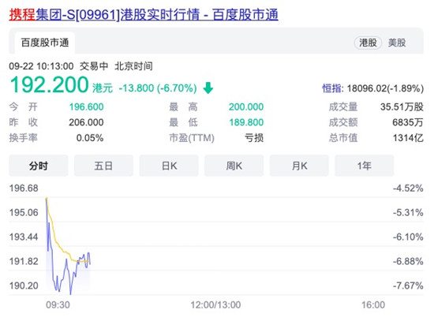Open the 携程集团-S[09961] stock title link

144,15
